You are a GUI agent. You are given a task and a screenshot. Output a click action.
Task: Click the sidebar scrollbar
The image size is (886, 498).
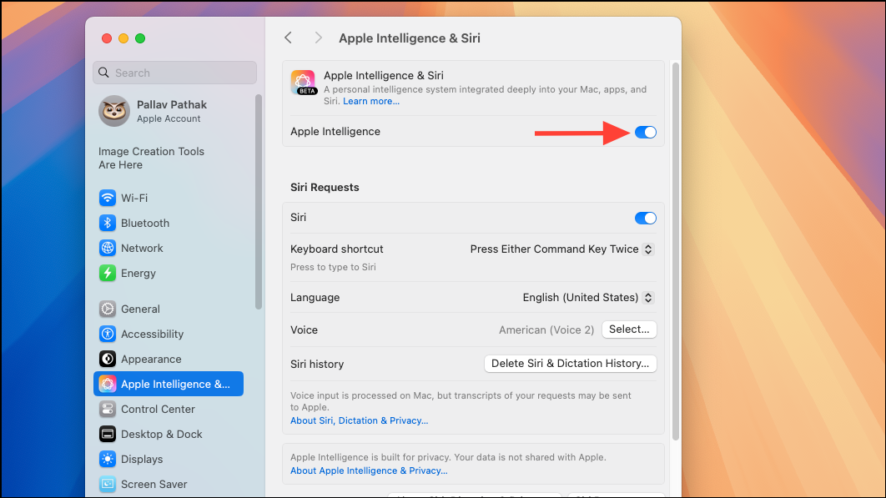click(x=259, y=202)
